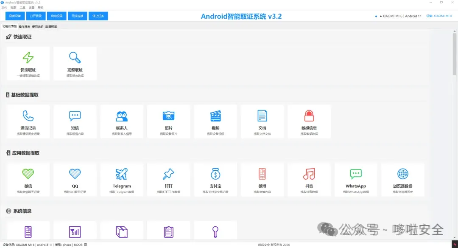The width and height of the screenshot is (458, 248).
Task: Click the '哆啦安全 版权所有 2026' footer text
Action: (x=274, y=245)
